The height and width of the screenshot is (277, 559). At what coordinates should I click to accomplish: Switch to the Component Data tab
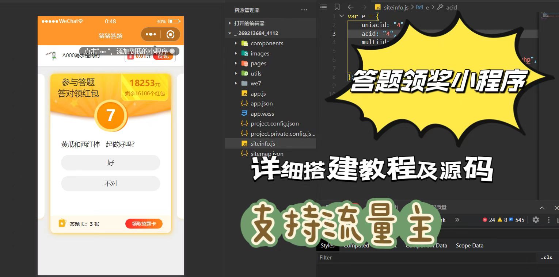click(x=426, y=246)
